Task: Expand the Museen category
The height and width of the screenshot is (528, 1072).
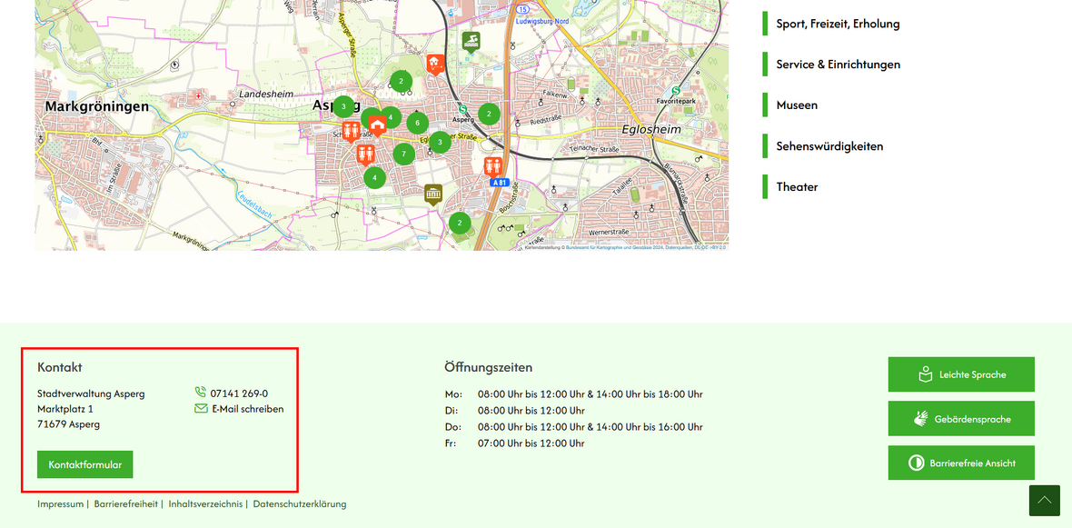Action: click(797, 105)
